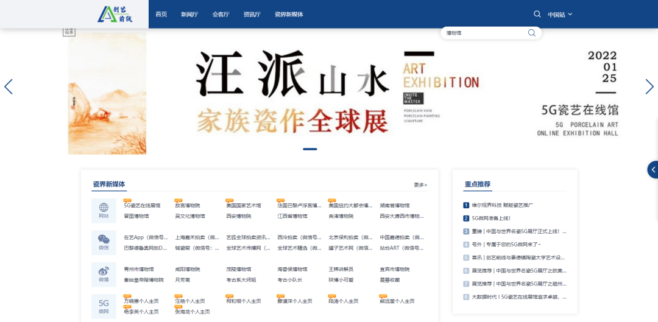Open the 法国巴黎卢浮宫 link
Image resolution: width=658 pixels, height=322 pixels.
pyautogui.click(x=299, y=206)
